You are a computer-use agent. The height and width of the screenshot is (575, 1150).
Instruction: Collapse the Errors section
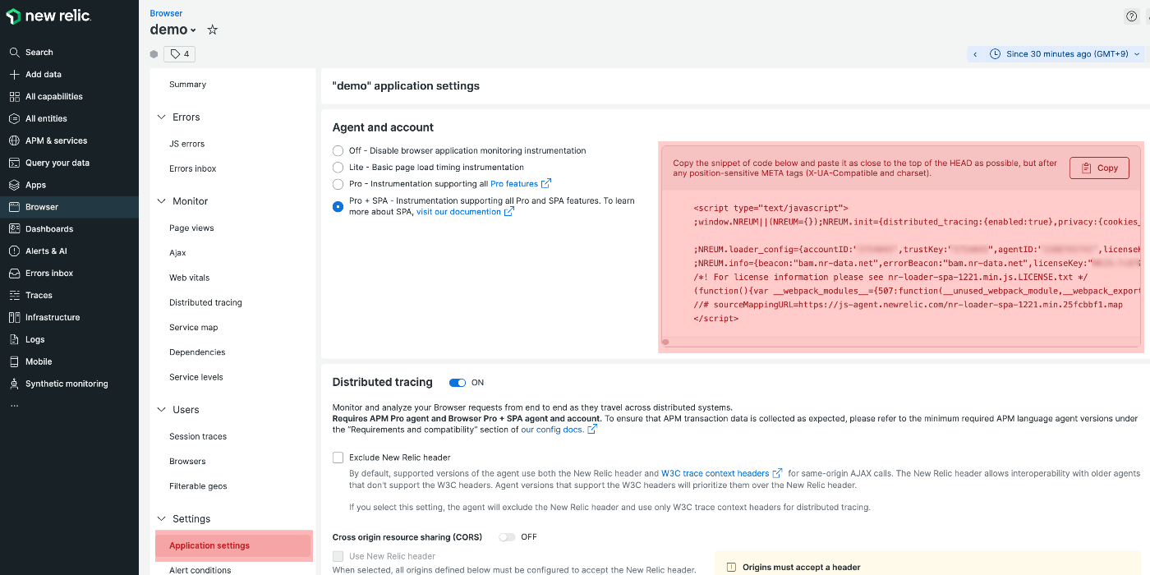[x=162, y=117]
